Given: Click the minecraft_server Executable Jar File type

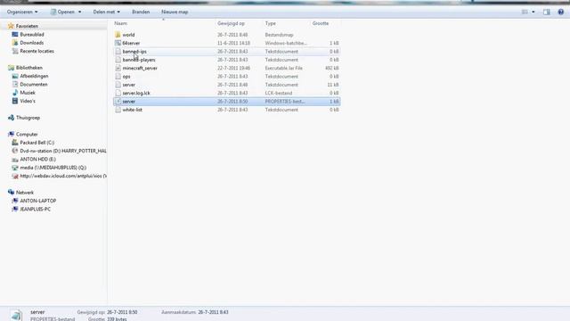Looking at the screenshot, I should 283,68.
